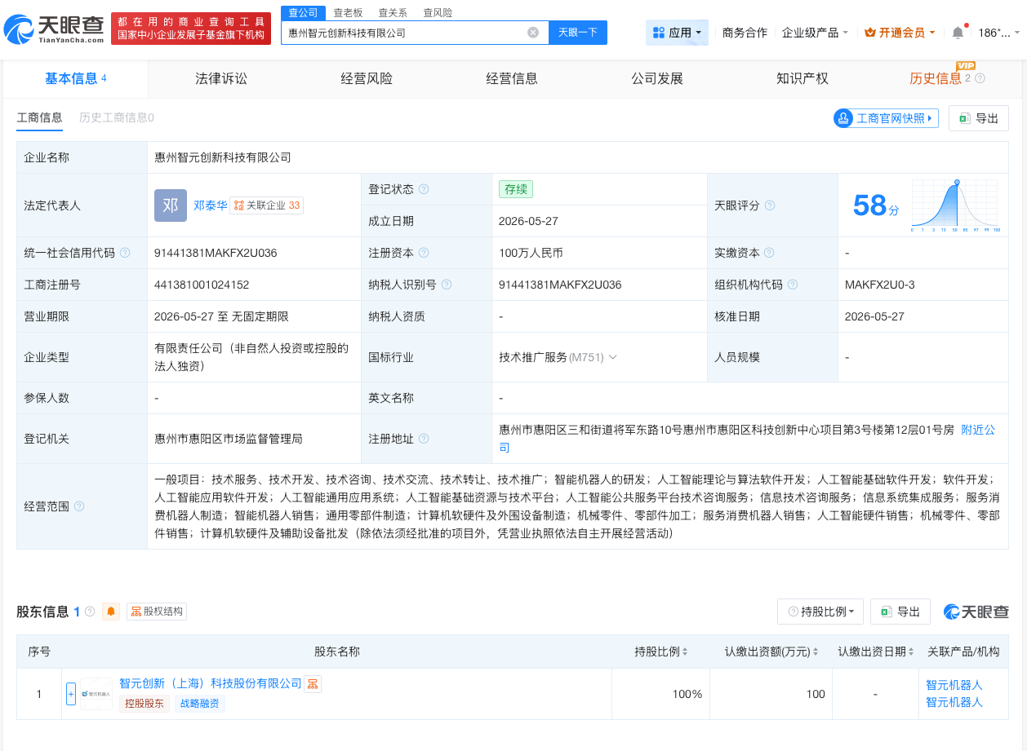The height and width of the screenshot is (751, 1027).
Task: Click the 邓 avatar of legal representative
Action: tap(171, 205)
